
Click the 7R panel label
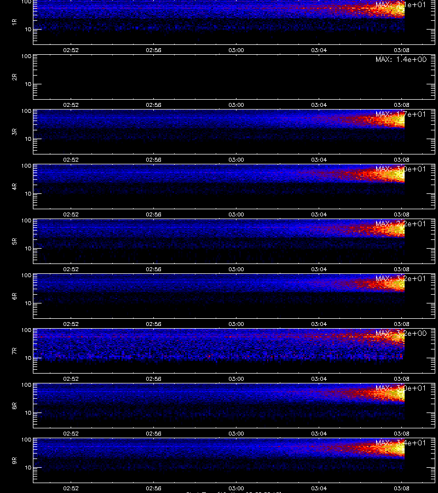(x=14, y=351)
